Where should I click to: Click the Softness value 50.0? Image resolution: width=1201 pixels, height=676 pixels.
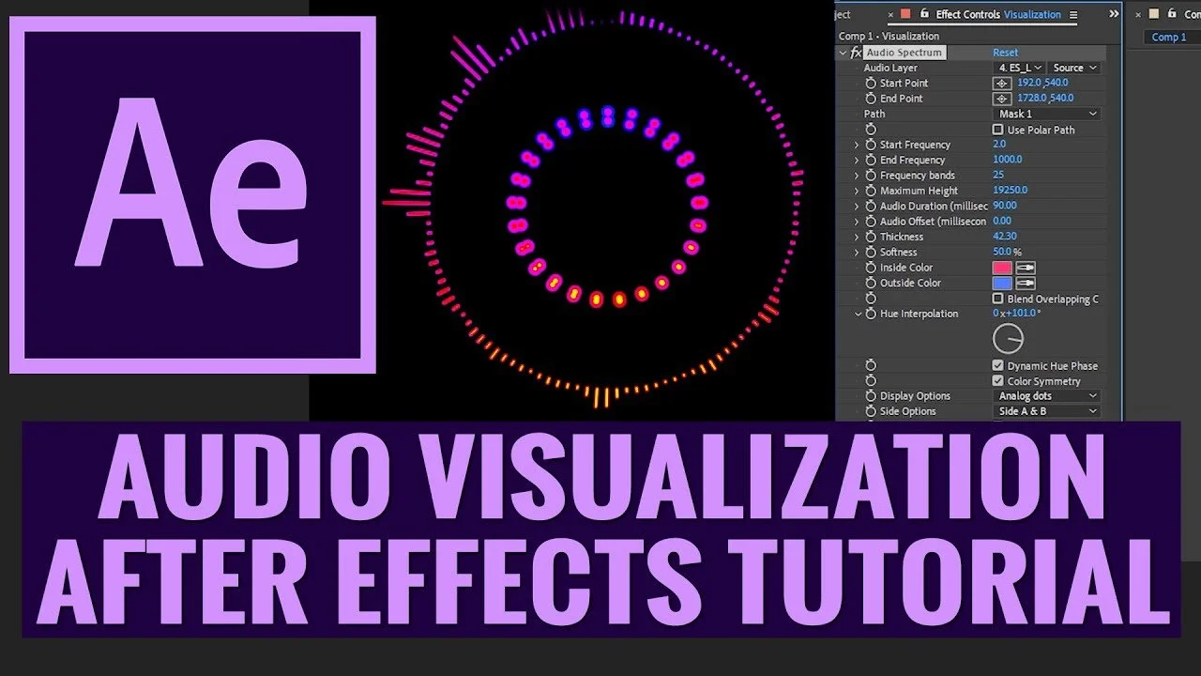[x=1002, y=252]
